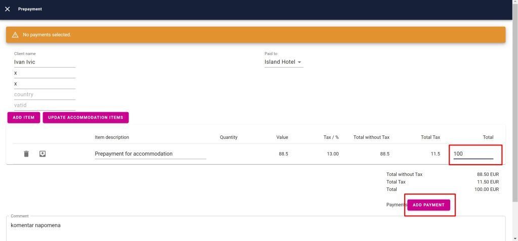
Task: Edit the Prepayment for accommodation description field
Action: click(150, 154)
